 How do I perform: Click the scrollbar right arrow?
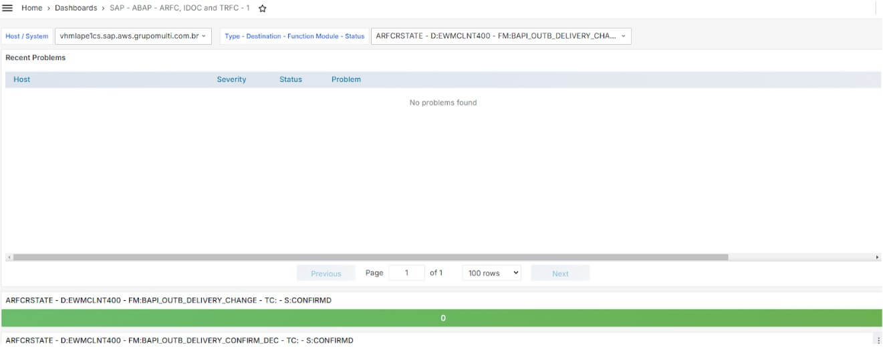point(877,257)
